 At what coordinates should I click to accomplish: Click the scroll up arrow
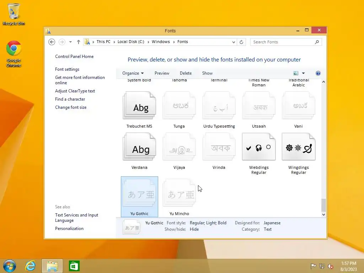(x=323, y=82)
